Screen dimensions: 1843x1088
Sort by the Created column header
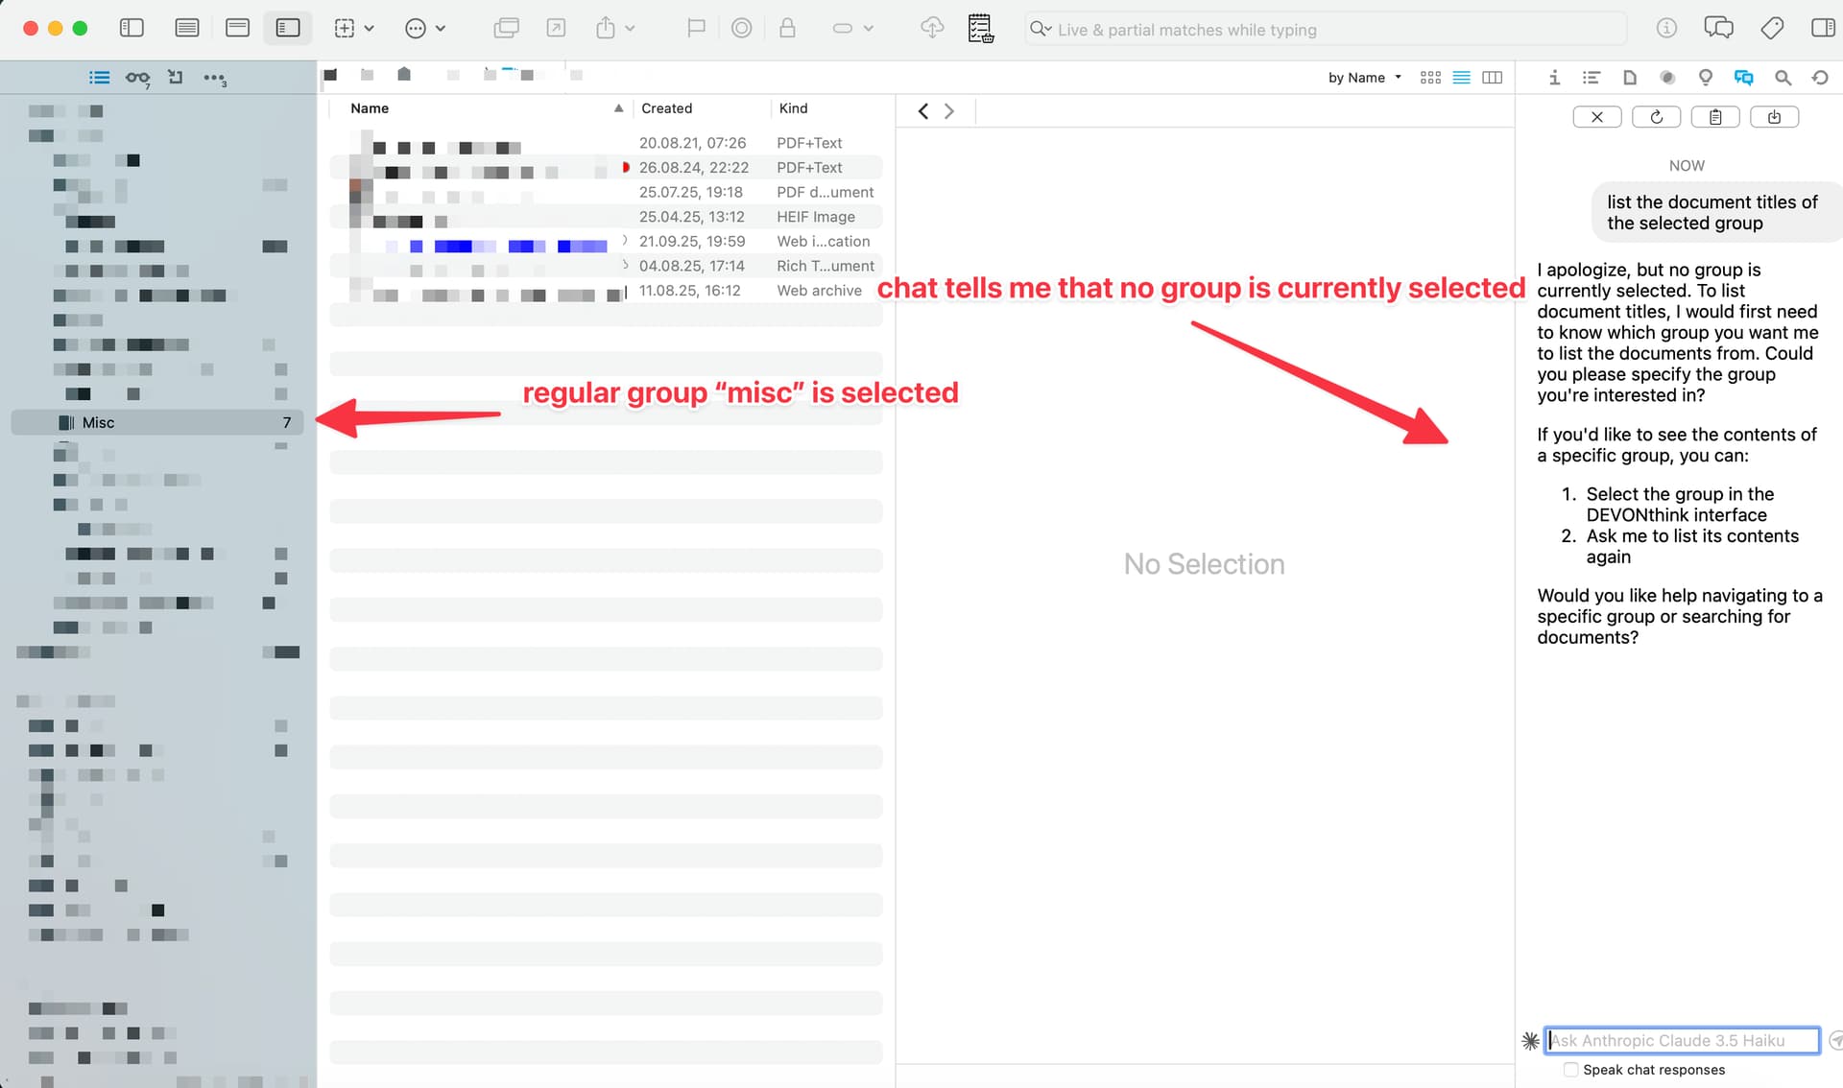(x=666, y=108)
